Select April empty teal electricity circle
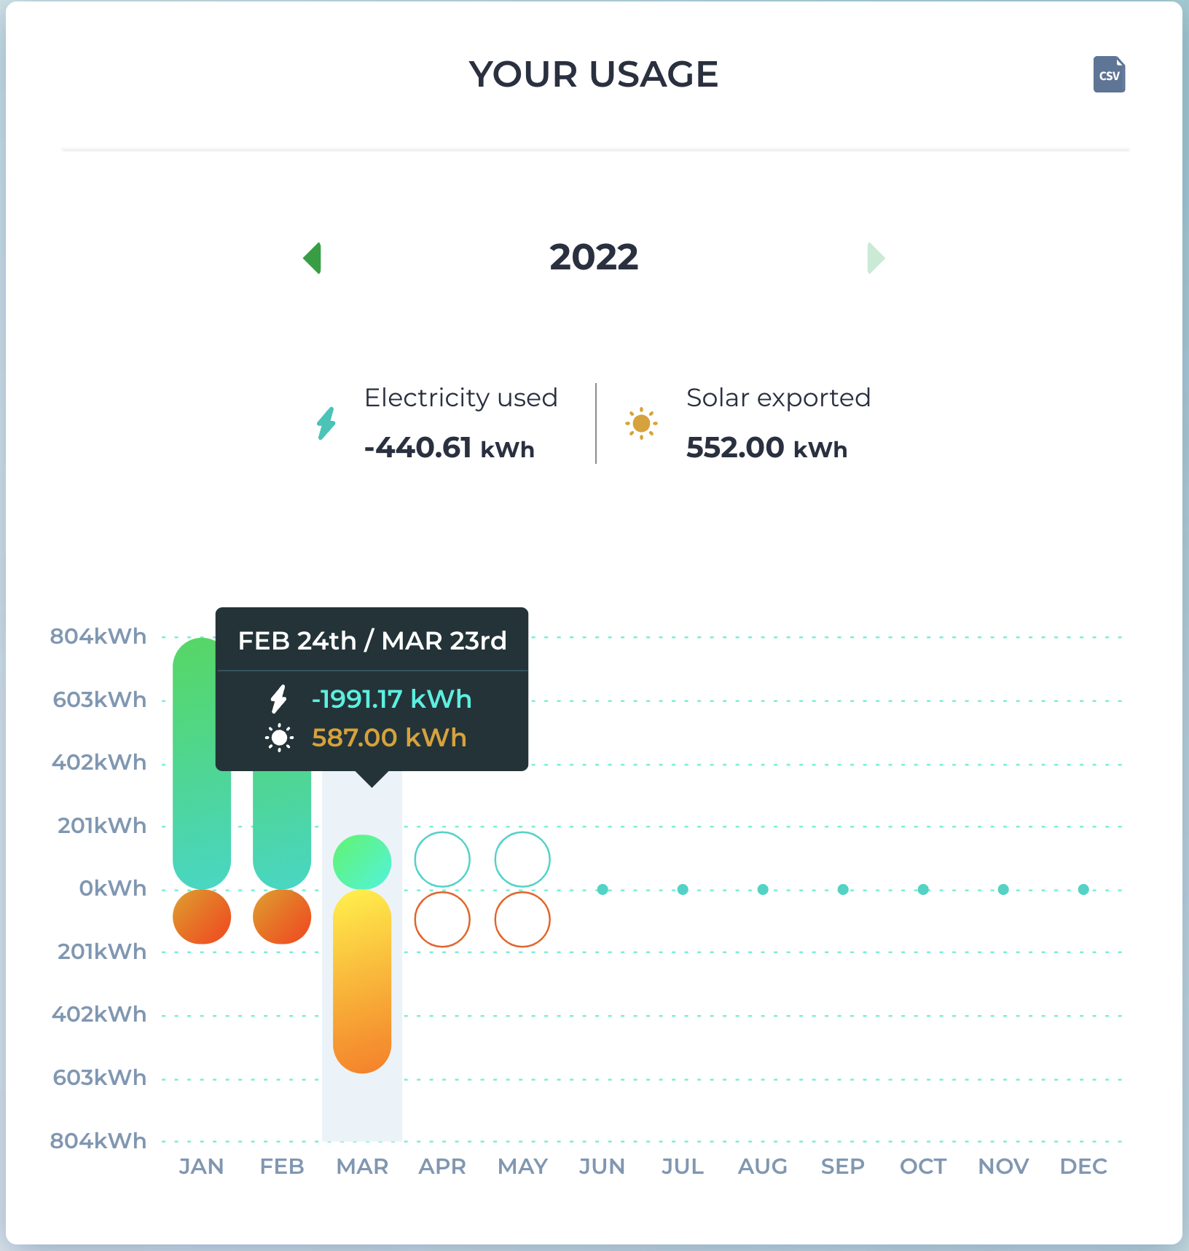The image size is (1189, 1251). (x=442, y=860)
